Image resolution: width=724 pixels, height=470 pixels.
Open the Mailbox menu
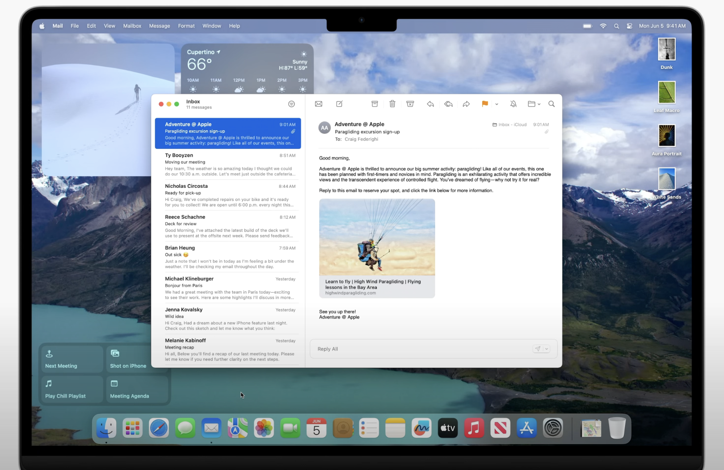132,26
